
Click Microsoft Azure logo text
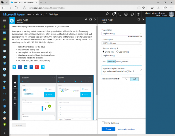(x=14, y=14)
